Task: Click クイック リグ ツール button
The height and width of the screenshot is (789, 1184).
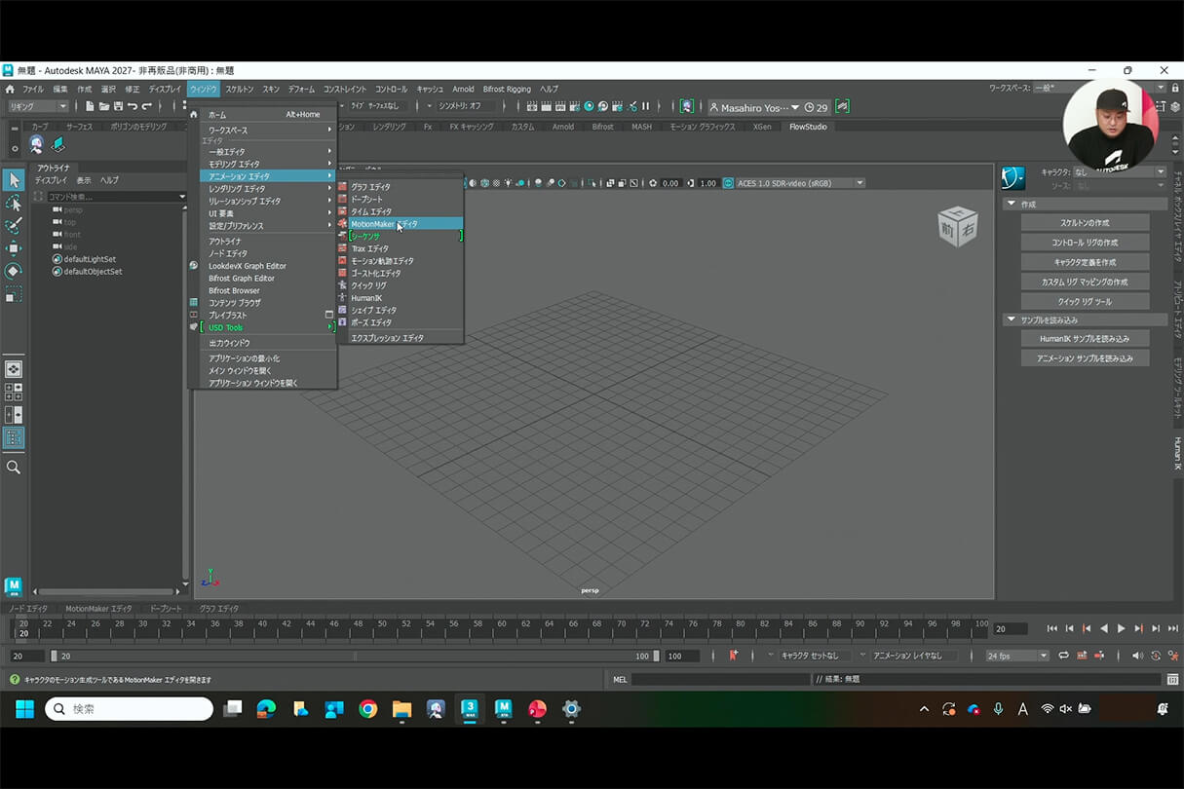Action: (x=1085, y=301)
